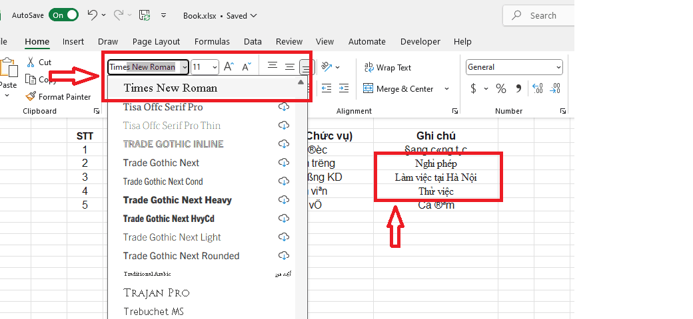Open the Developer tab

[420, 41]
